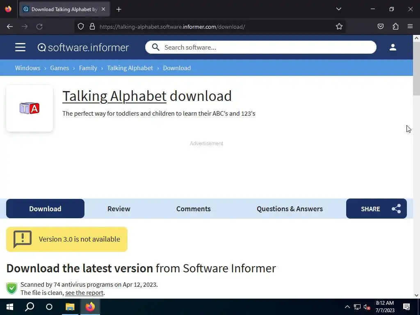Click the muted volume tray icon

[x=367, y=307]
